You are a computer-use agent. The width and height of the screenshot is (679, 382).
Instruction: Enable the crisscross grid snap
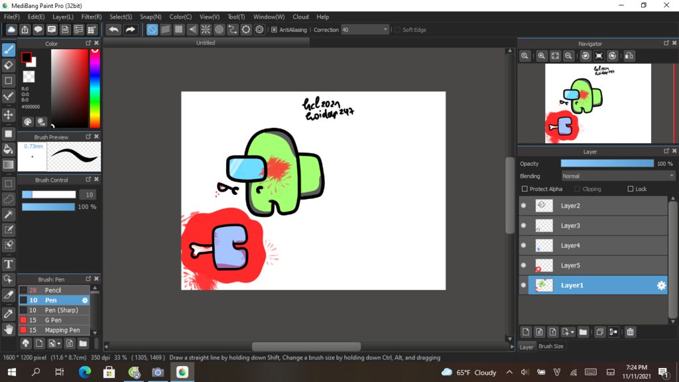179,29
